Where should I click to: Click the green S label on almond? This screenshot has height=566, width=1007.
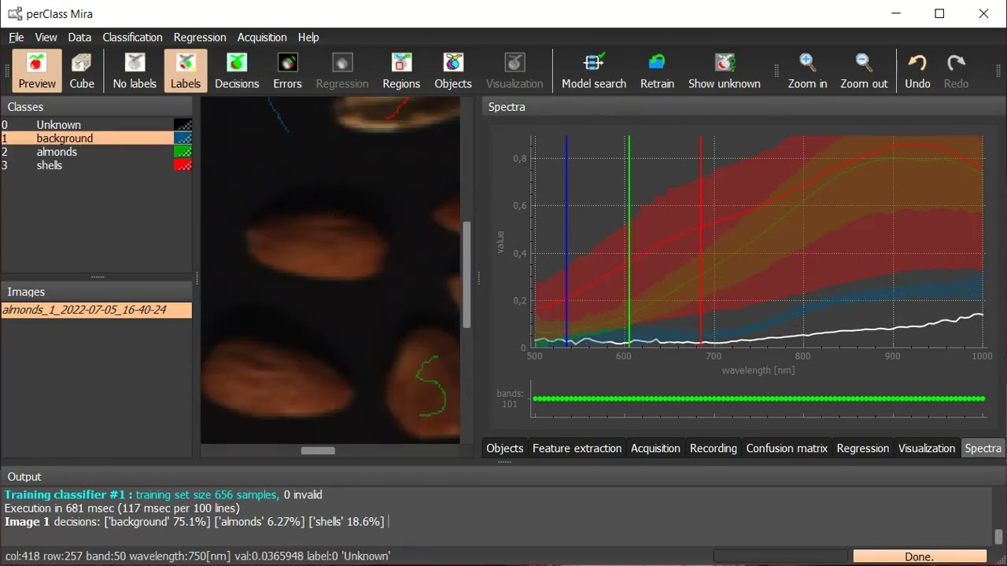pos(430,385)
